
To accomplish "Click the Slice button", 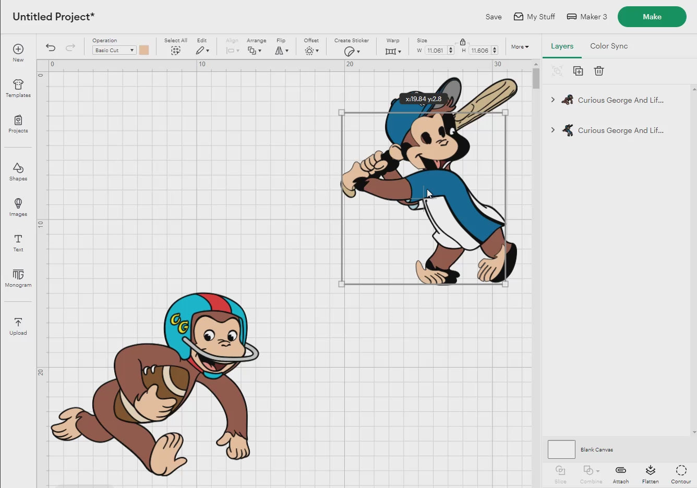I will click(x=560, y=474).
